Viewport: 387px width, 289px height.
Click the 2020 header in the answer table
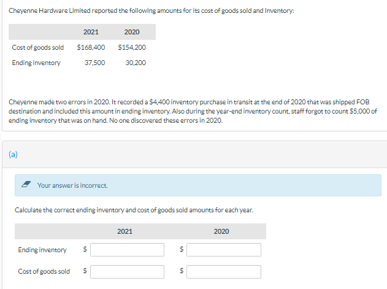pyautogui.click(x=221, y=231)
